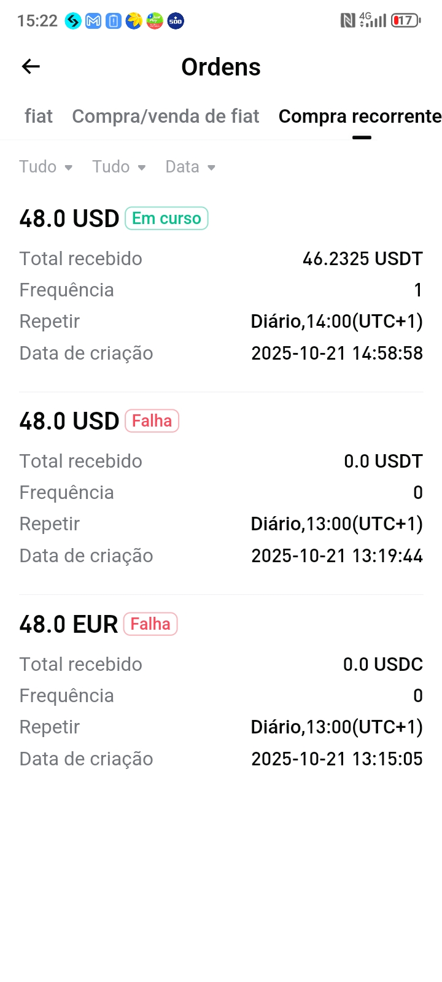Select the Compra recorrente tab
The image size is (442, 982).
(x=360, y=117)
